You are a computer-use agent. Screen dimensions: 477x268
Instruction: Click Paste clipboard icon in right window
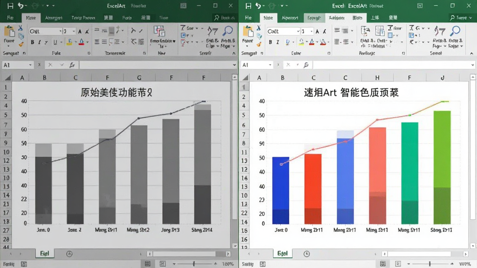coord(248,32)
